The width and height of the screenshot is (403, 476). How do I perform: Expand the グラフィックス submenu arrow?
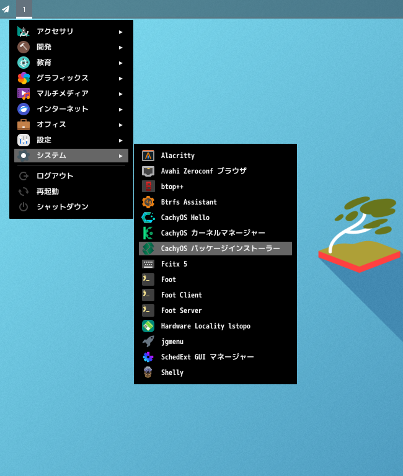click(x=120, y=78)
